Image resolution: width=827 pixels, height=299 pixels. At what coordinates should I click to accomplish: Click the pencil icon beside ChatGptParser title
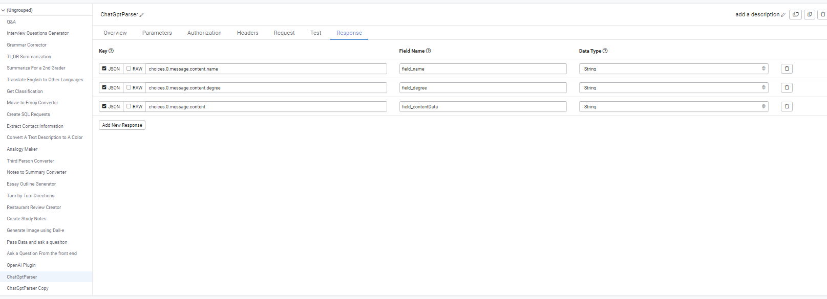[x=142, y=15]
